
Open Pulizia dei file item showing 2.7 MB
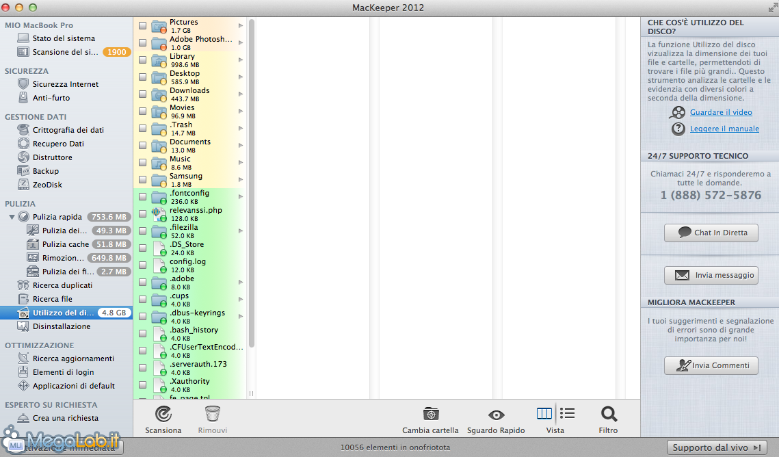pos(66,272)
